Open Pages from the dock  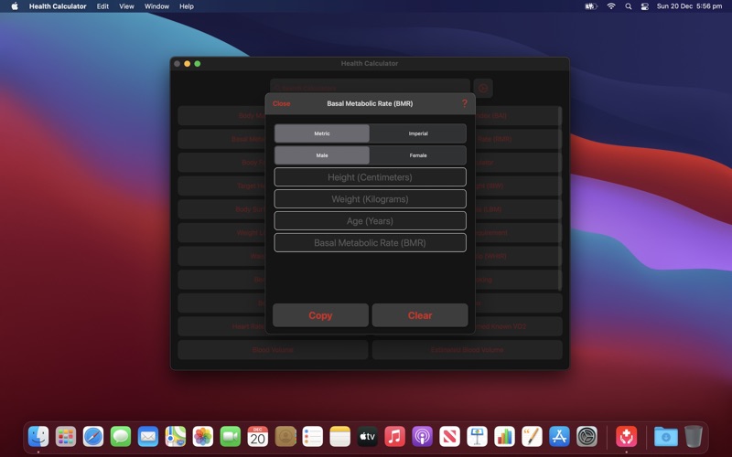pos(532,437)
